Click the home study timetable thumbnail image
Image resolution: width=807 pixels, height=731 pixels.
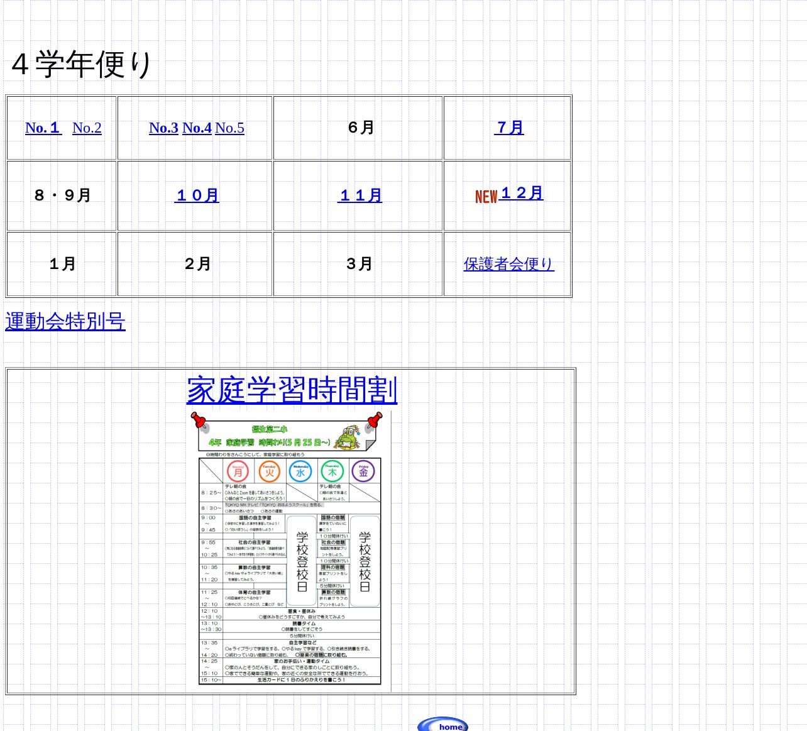290,551
